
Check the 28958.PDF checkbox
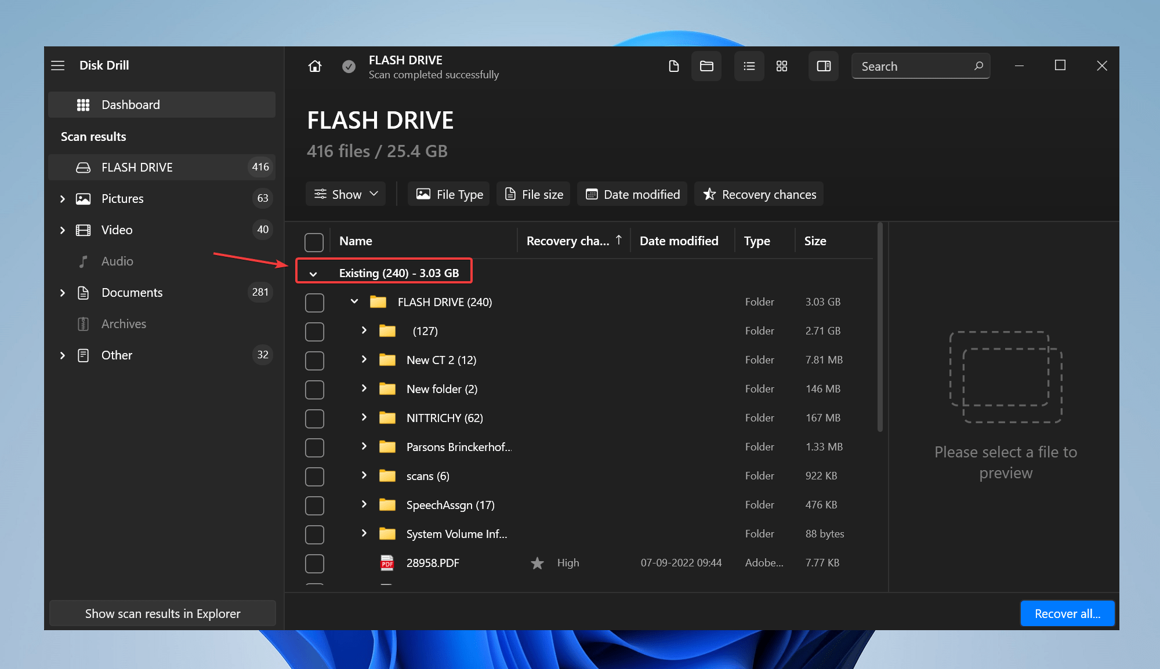[x=314, y=563]
